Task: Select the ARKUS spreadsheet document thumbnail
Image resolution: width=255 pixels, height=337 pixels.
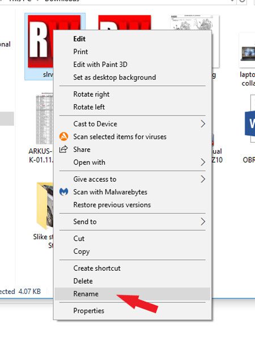Action: point(45,118)
